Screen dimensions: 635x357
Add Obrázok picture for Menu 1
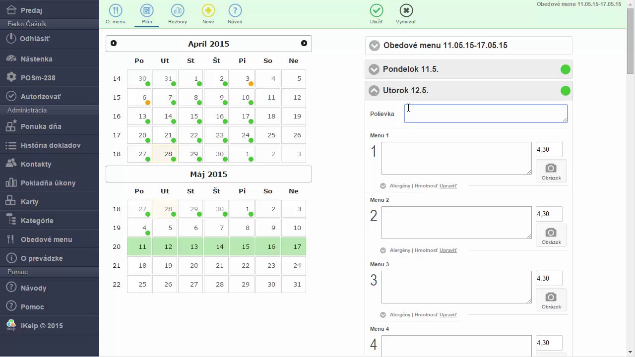551,171
